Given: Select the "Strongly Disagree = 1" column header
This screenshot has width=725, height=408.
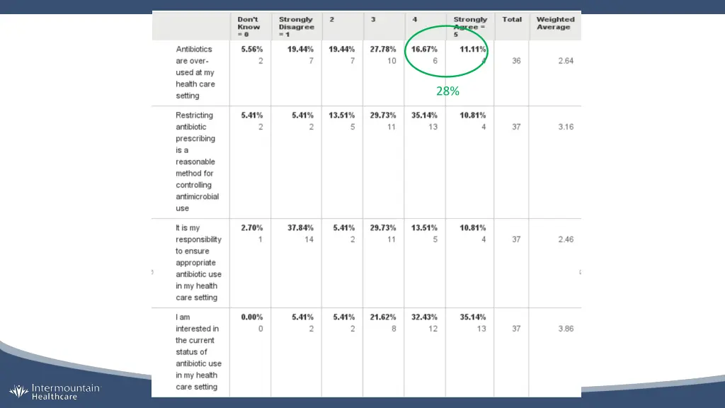Looking at the screenshot, I should (x=297, y=27).
